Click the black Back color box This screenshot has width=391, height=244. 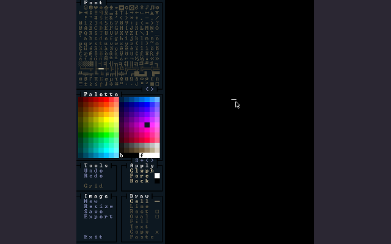pyautogui.click(x=157, y=181)
